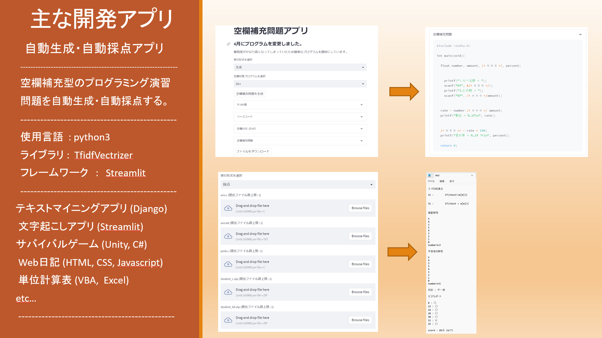Click cloud upload icon in ans.txt uploader
The image size is (602, 338).
point(228,236)
